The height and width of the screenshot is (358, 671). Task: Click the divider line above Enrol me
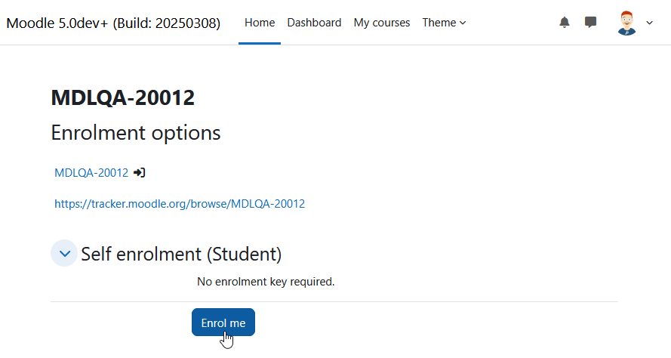[334, 302]
